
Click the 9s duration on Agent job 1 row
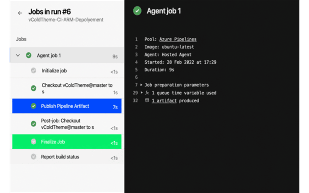(115, 57)
